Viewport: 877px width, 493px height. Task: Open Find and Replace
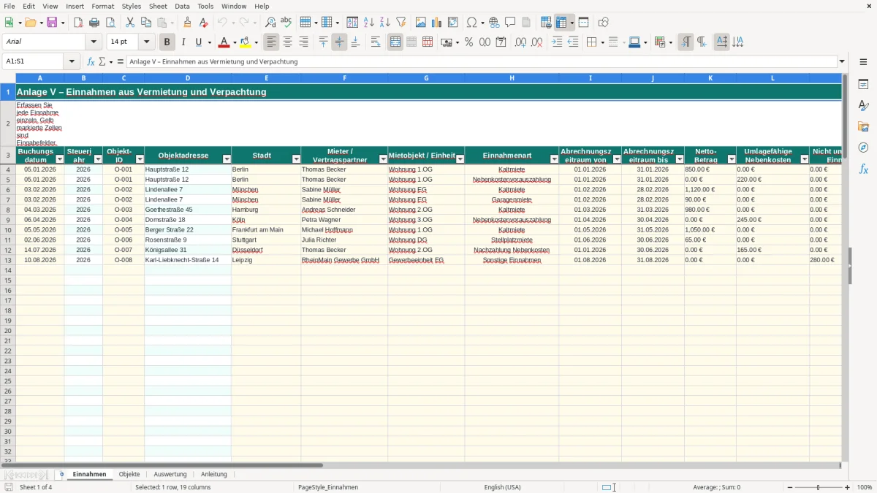(270, 23)
